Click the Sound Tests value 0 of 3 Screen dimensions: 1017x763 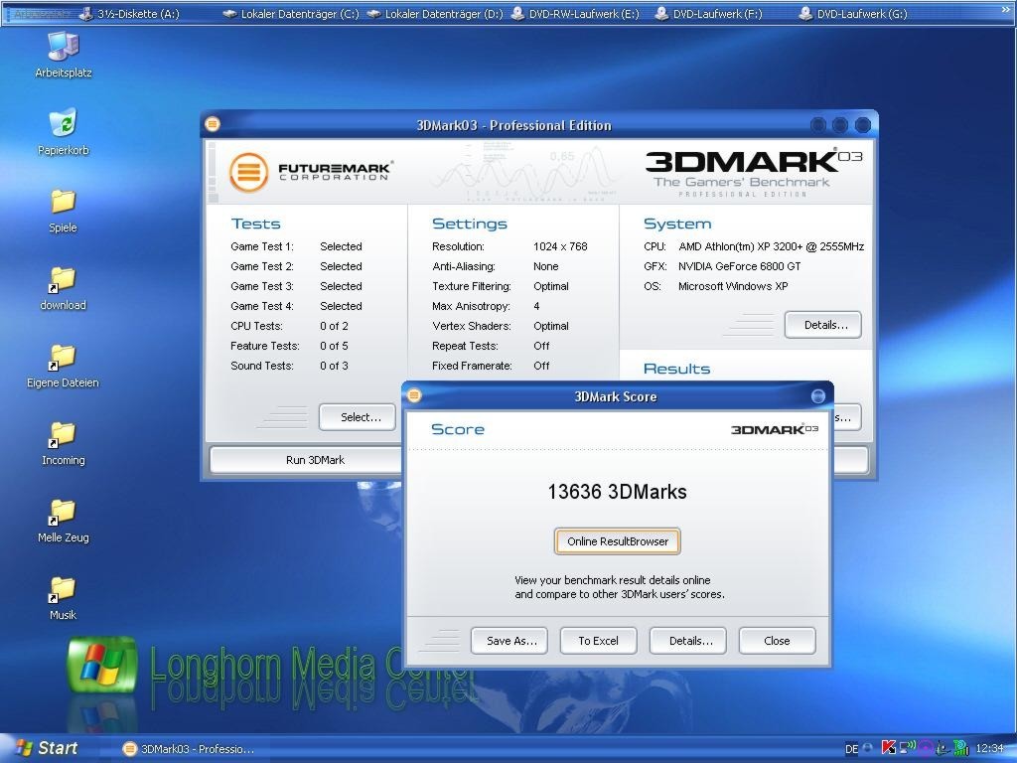[x=334, y=366]
